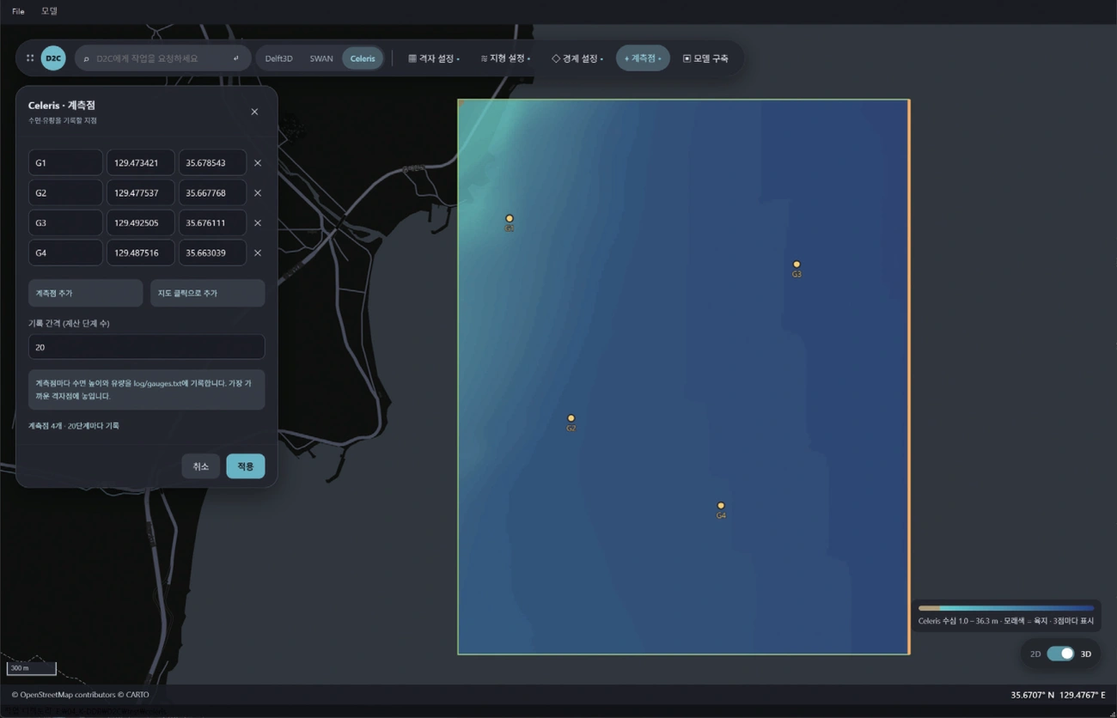The width and height of the screenshot is (1117, 718).
Task: Click the 300 m scale bar
Action: tap(32, 668)
